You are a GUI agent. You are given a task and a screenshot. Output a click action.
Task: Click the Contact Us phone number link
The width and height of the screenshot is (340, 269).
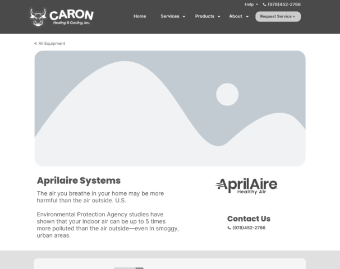click(249, 228)
